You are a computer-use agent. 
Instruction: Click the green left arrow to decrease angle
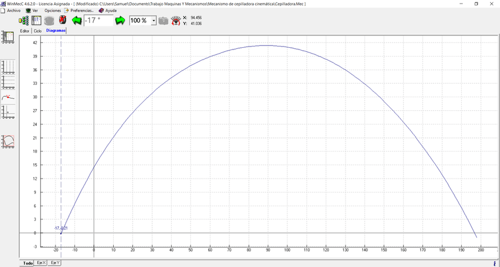[x=77, y=21]
